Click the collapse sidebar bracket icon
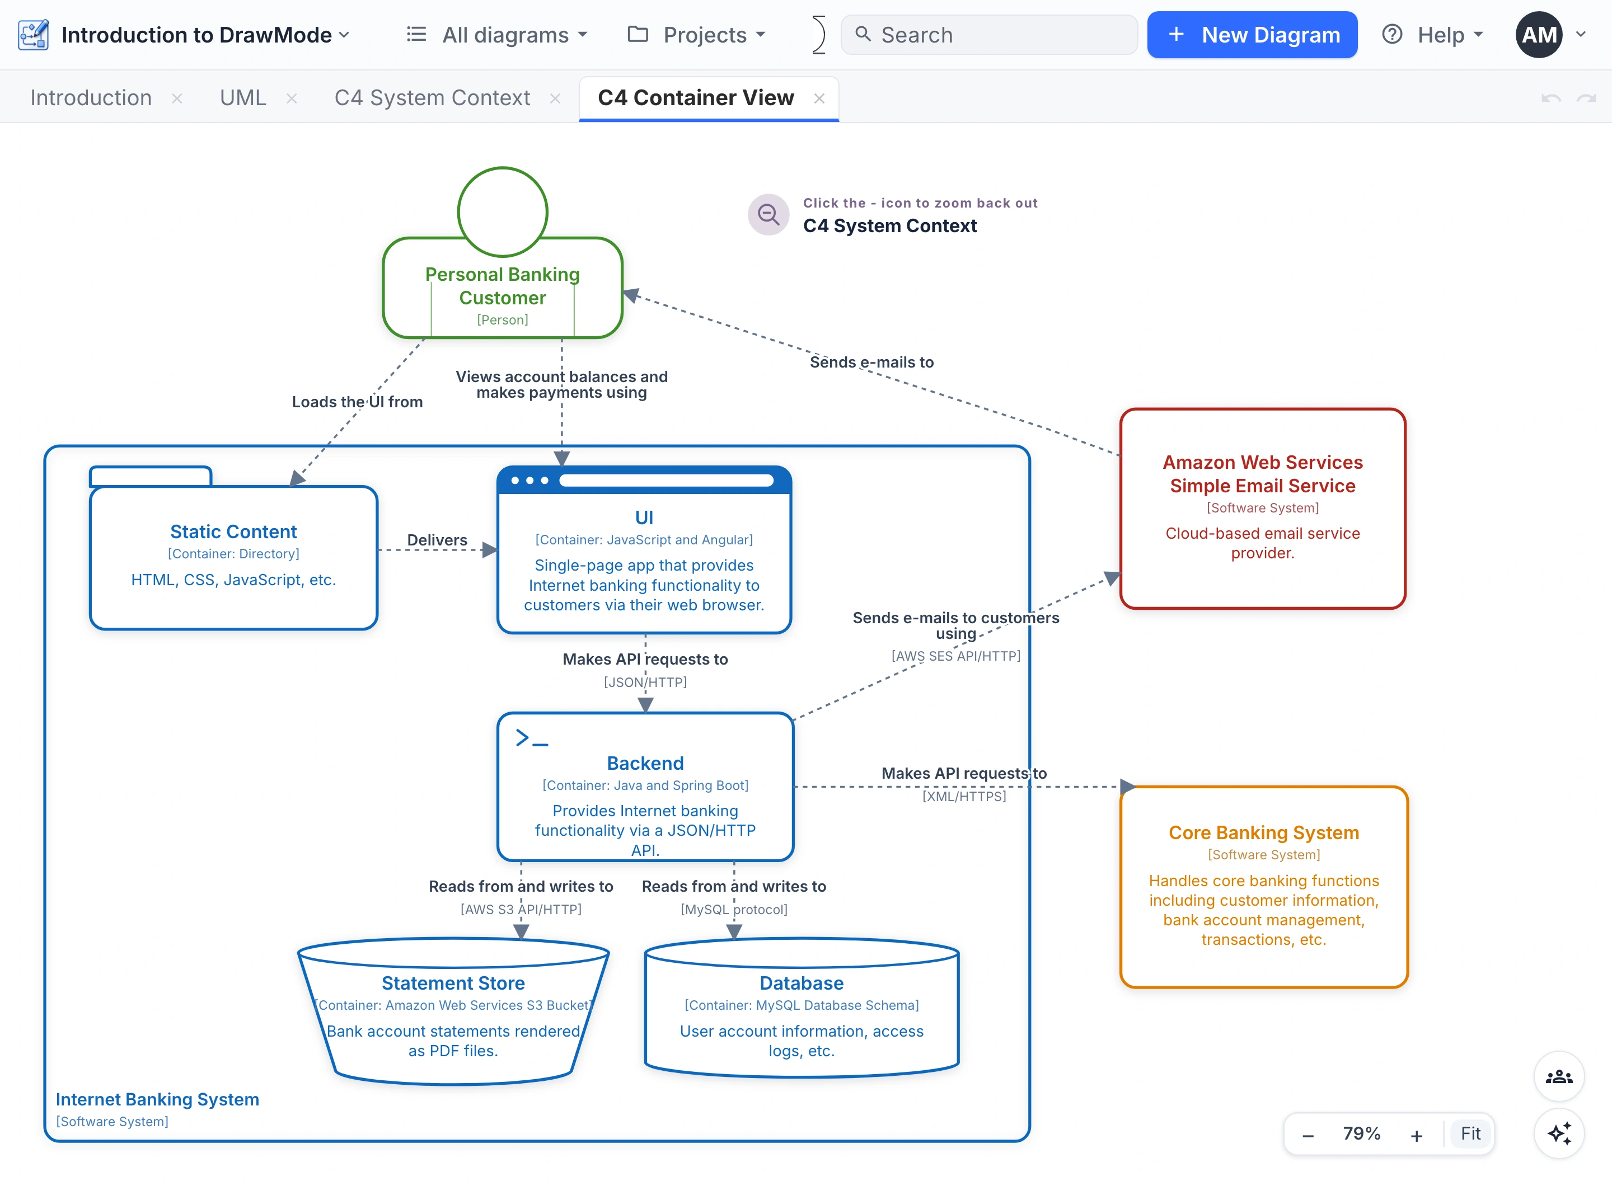Screen dimensions: 1612x1186 [818, 35]
